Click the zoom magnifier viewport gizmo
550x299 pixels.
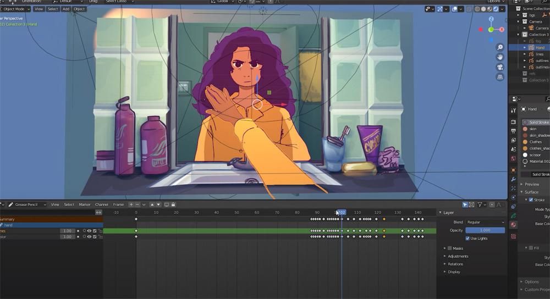tap(500, 47)
